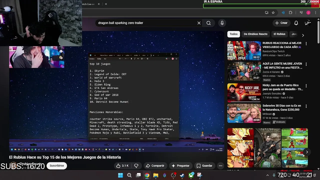Open a new Chrome tab with plus
The image size is (320, 180).
pos(106,4)
